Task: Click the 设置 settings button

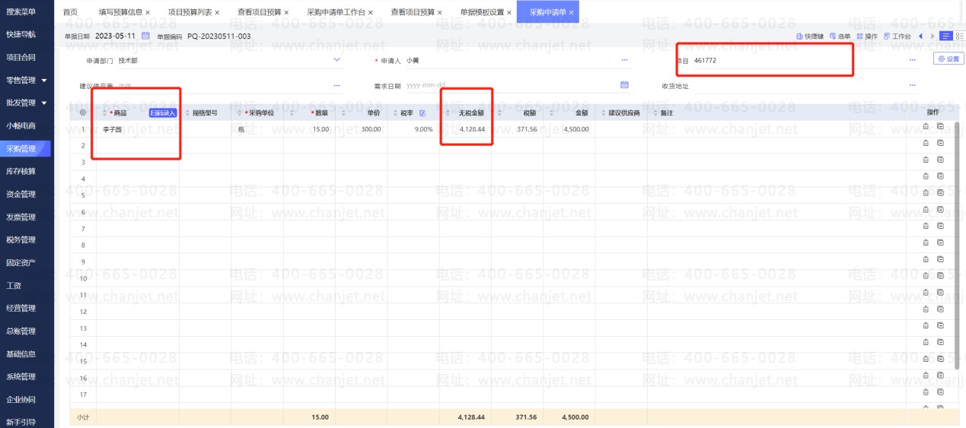Action: coord(948,59)
